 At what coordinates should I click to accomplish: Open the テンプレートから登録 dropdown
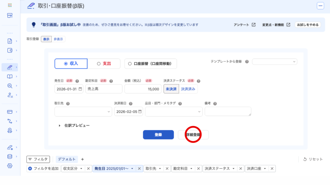pyautogui.click(x=275, y=62)
